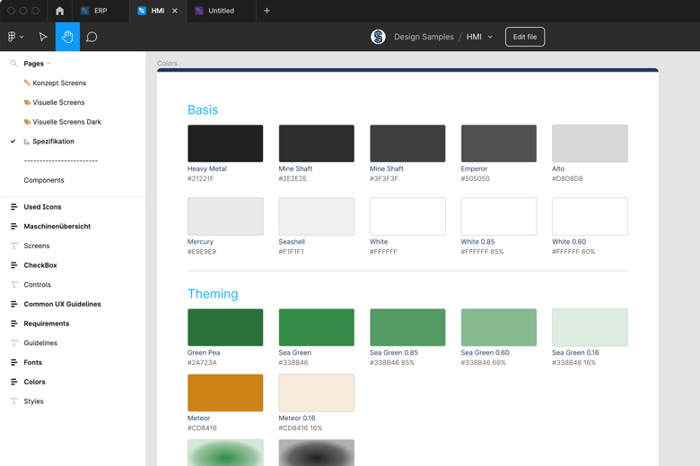Click the Alto #D8D8D8 swatch
The height and width of the screenshot is (466, 700).
click(590, 143)
